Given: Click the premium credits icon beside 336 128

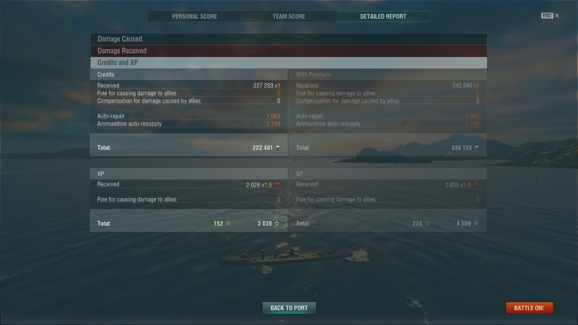Looking at the screenshot, I should 476,148.
